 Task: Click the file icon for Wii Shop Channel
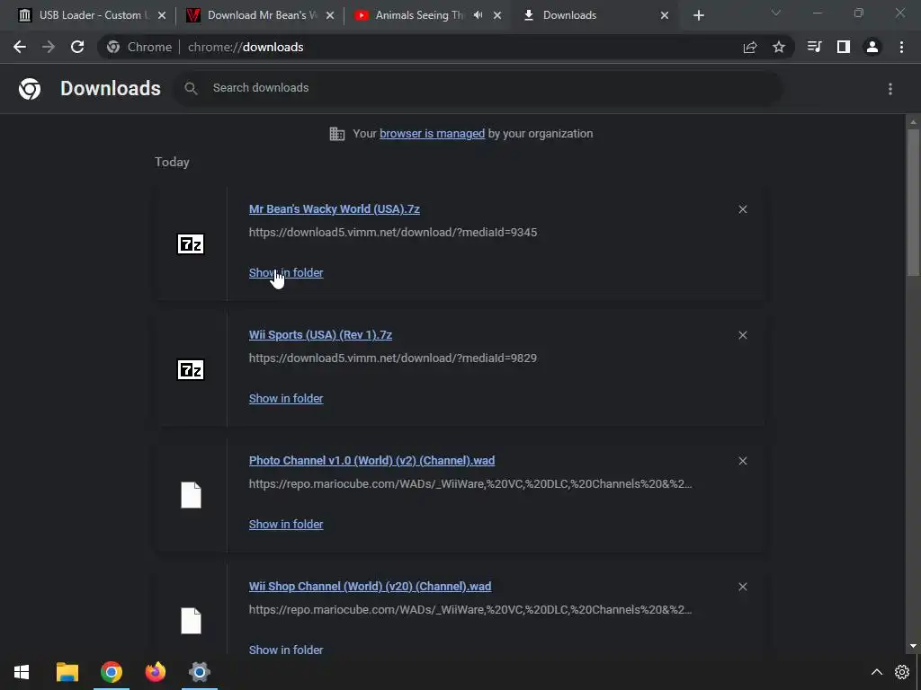pos(191,621)
